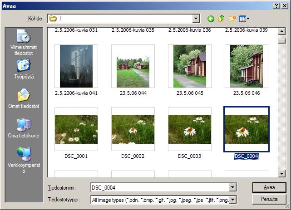The image size is (291, 210).
Task: Create a new folder
Action: (x=232, y=19)
